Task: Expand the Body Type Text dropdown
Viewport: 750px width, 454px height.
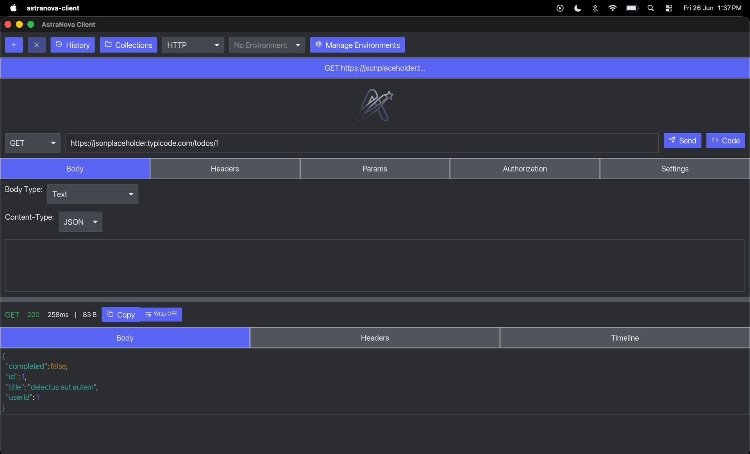Action: pos(93,194)
